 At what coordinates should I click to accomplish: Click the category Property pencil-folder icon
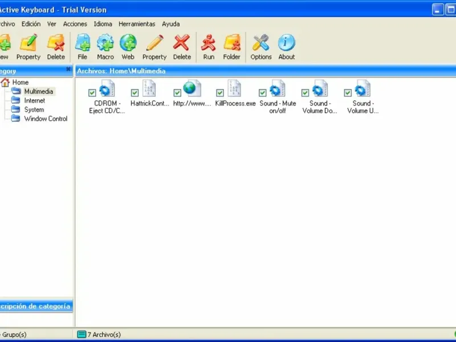pyautogui.click(x=28, y=43)
